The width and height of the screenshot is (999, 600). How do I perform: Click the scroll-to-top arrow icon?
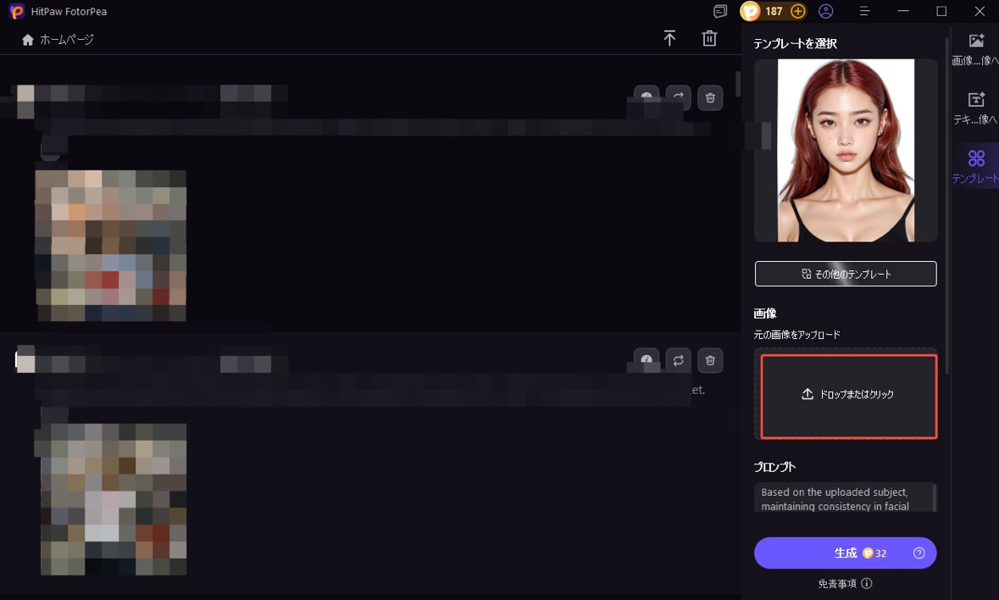point(669,39)
